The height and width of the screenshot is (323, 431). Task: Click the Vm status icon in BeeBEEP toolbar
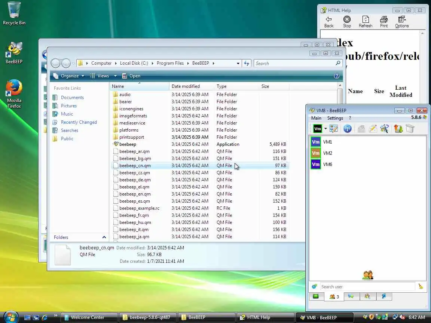pos(318,129)
